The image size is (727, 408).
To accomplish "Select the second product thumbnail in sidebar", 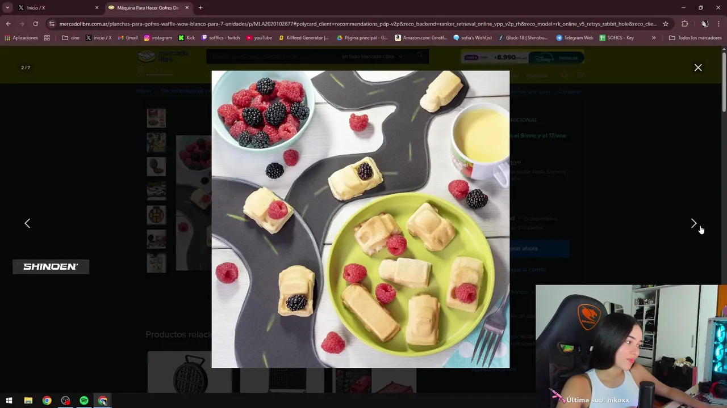I will point(156,142).
